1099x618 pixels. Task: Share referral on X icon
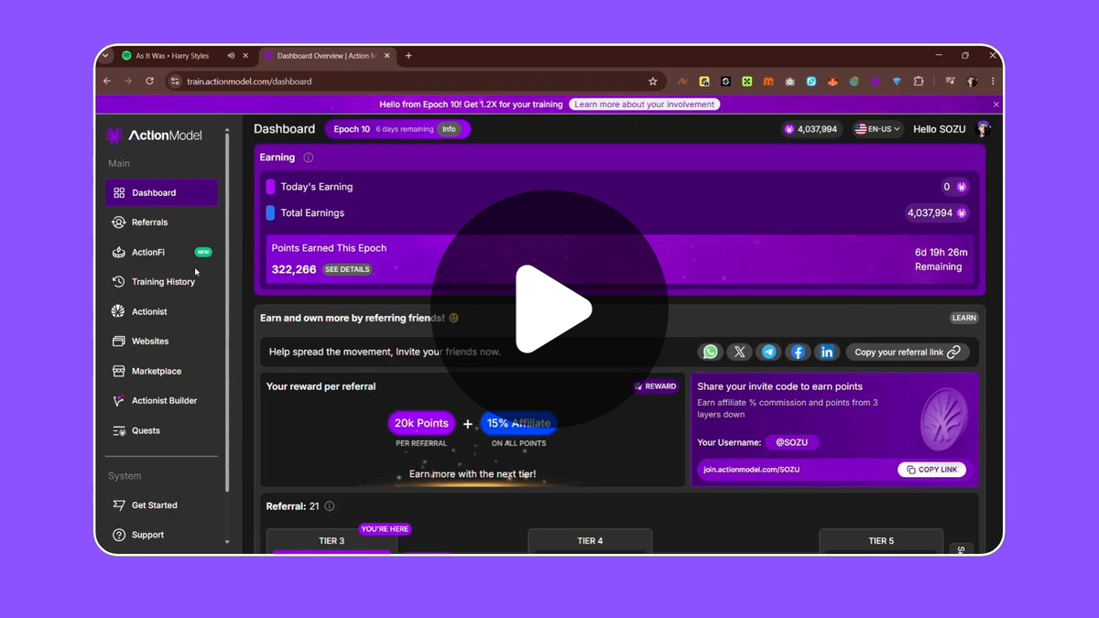pos(739,352)
